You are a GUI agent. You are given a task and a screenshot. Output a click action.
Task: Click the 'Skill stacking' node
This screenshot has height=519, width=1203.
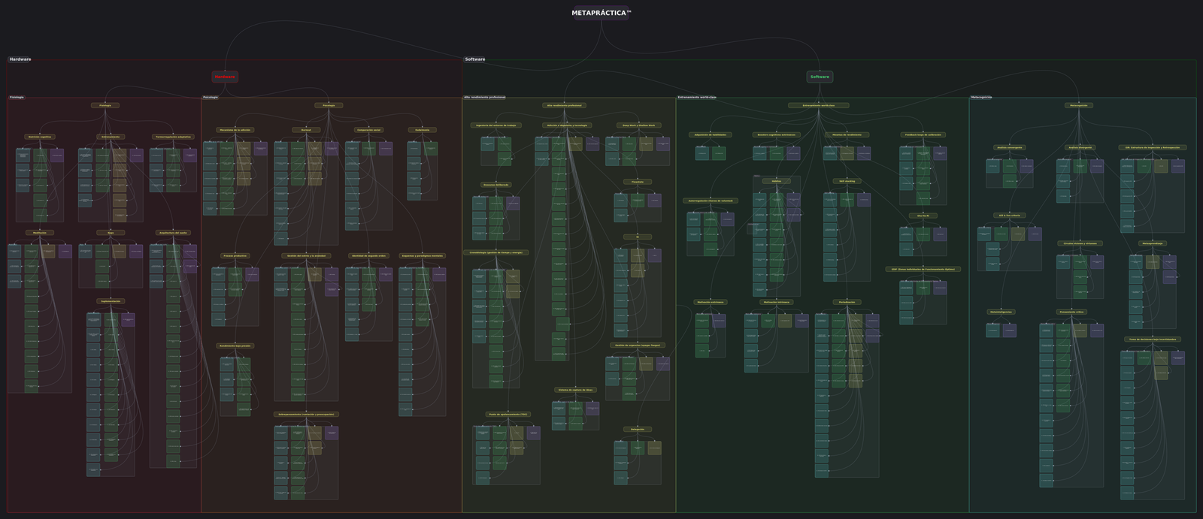pos(847,181)
